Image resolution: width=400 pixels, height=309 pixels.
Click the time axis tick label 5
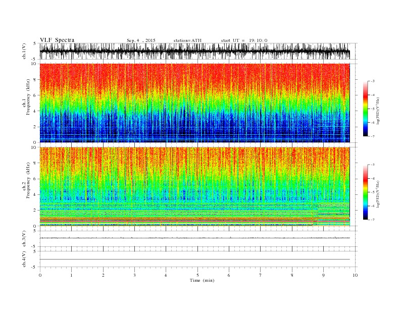pos(197,275)
